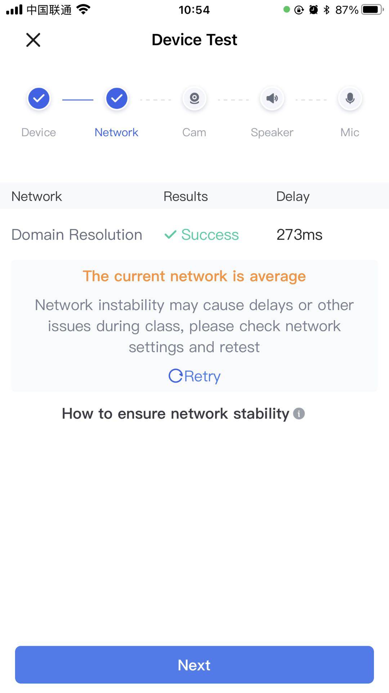The image size is (389, 693).
Task: Tap the green Success checkmark icon
Action: [170, 235]
